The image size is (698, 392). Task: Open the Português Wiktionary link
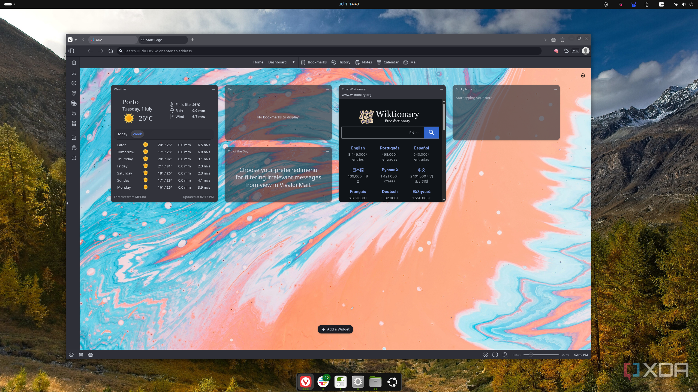(390, 148)
